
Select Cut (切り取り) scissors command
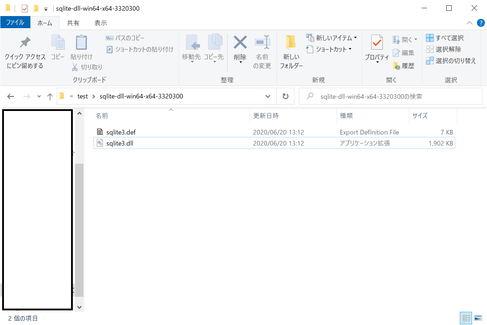(87, 67)
